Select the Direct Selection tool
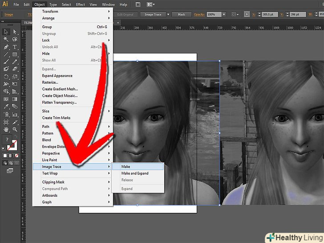Screen dimensions: 324x243 tap(15, 32)
